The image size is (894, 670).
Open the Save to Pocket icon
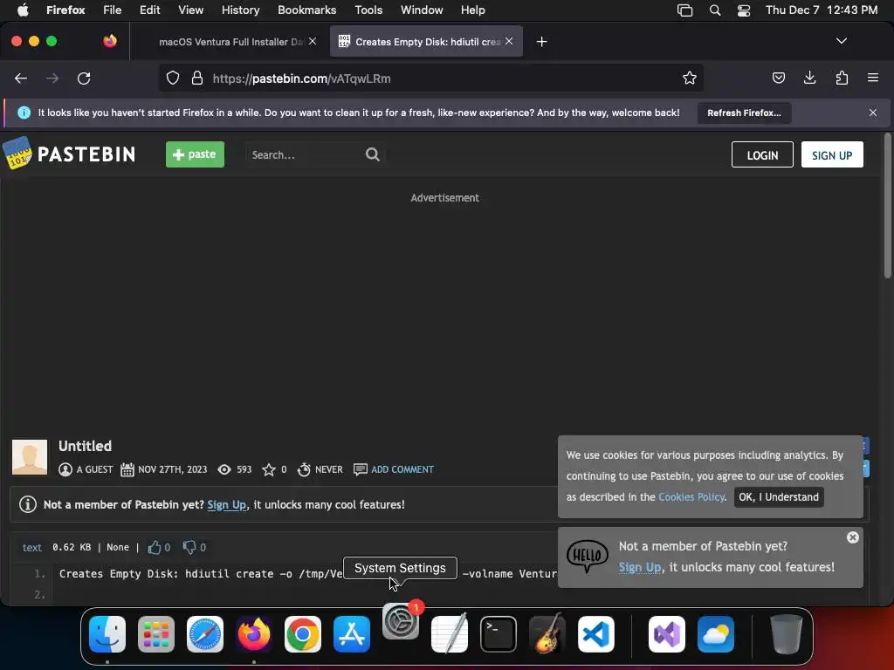click(x=778, y=78)
